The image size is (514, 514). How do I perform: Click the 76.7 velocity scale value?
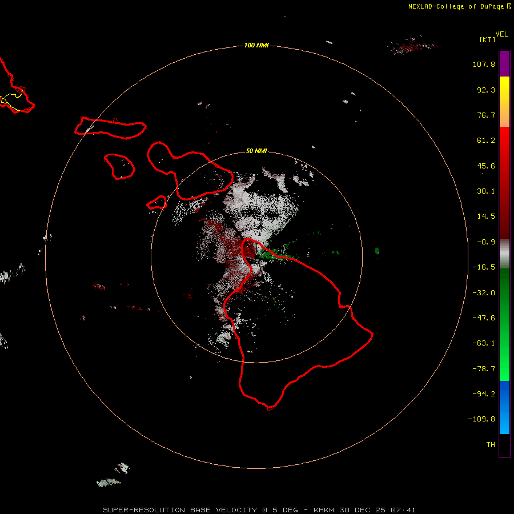(x=486, y=115)
